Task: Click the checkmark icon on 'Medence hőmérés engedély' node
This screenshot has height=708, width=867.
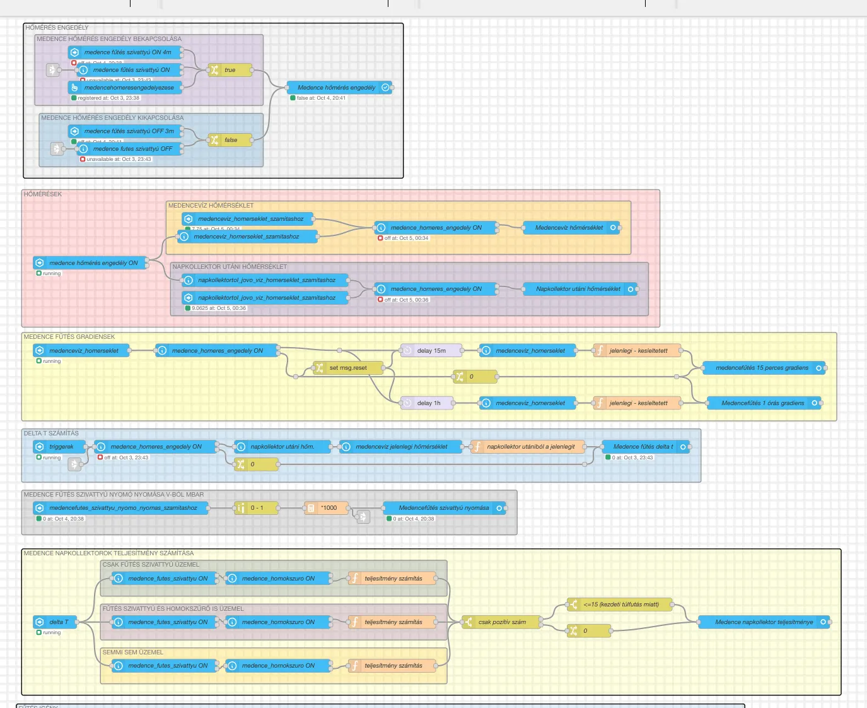Action: (x=385, y=88)
